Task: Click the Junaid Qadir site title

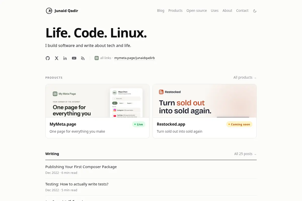Action: click(x=66, y=11)
